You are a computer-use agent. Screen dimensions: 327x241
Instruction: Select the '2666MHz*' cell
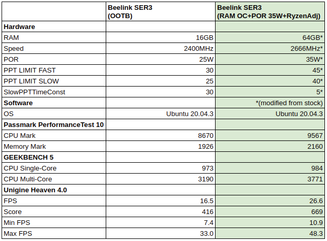click(x=270, y=48)
